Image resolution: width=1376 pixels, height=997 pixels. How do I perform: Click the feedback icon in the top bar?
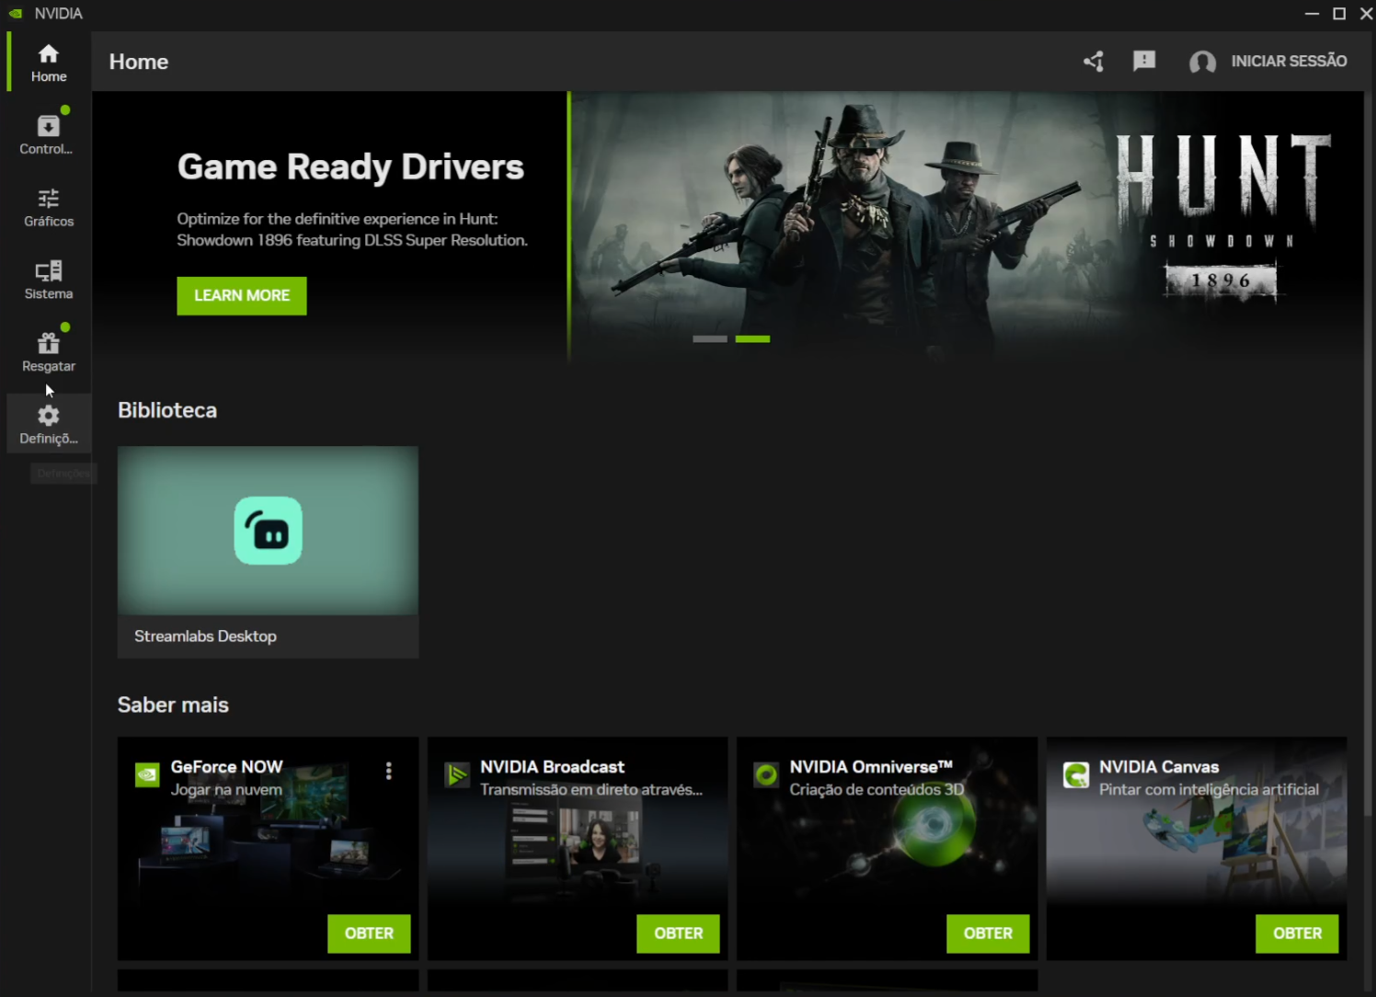click(x=1143, y=61)
